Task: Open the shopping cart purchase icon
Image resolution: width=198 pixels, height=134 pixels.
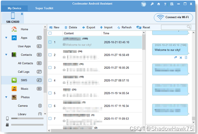Action: pos(144,4)
